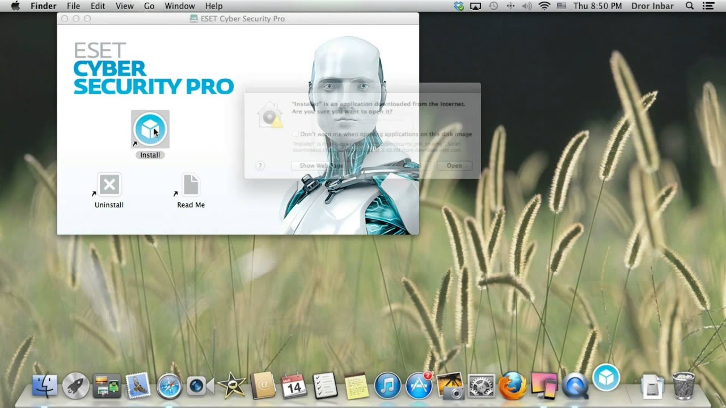Open iMovie star icon in the Dock
Image resolution: width=726 pixels, height=408 pixels.
click(232, 386)
